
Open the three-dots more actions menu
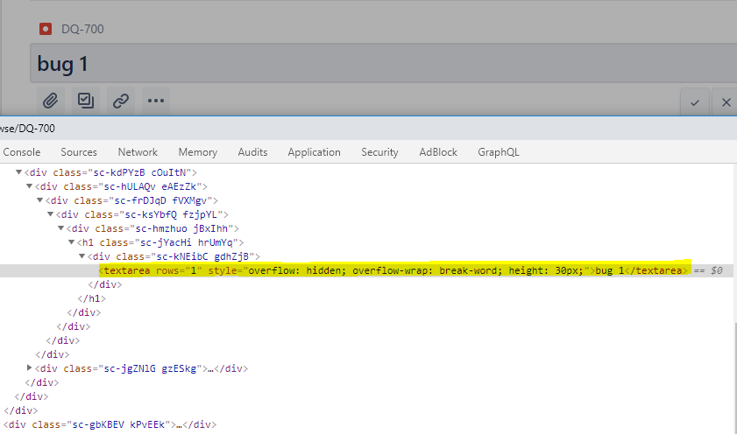[156, 101]
